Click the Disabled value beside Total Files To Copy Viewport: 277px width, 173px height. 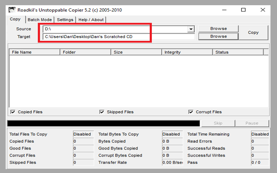coord(84,134)
